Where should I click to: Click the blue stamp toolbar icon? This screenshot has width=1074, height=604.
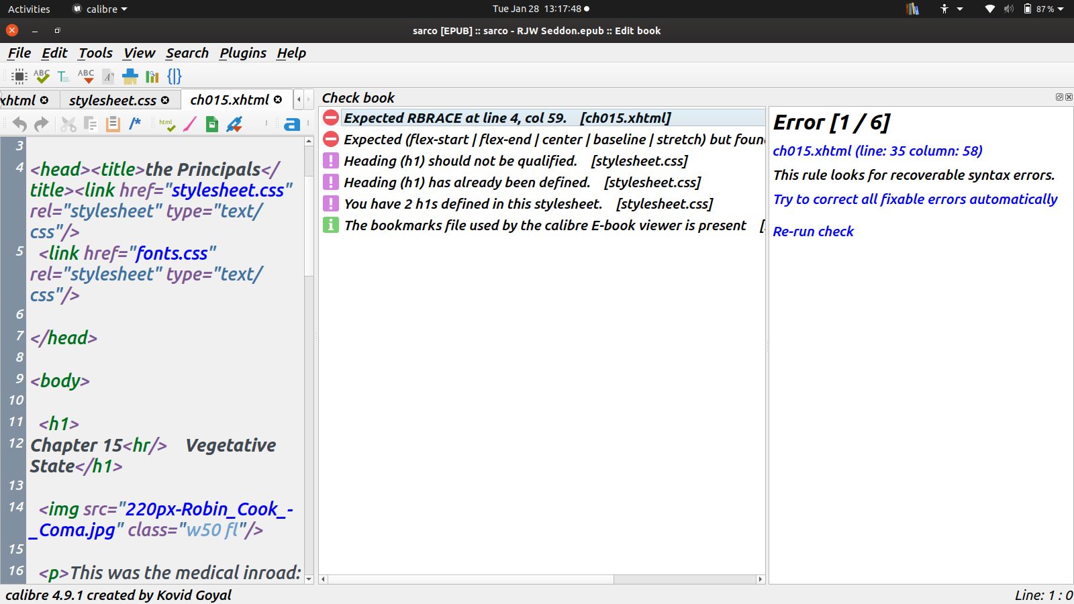tap(130, 77)
